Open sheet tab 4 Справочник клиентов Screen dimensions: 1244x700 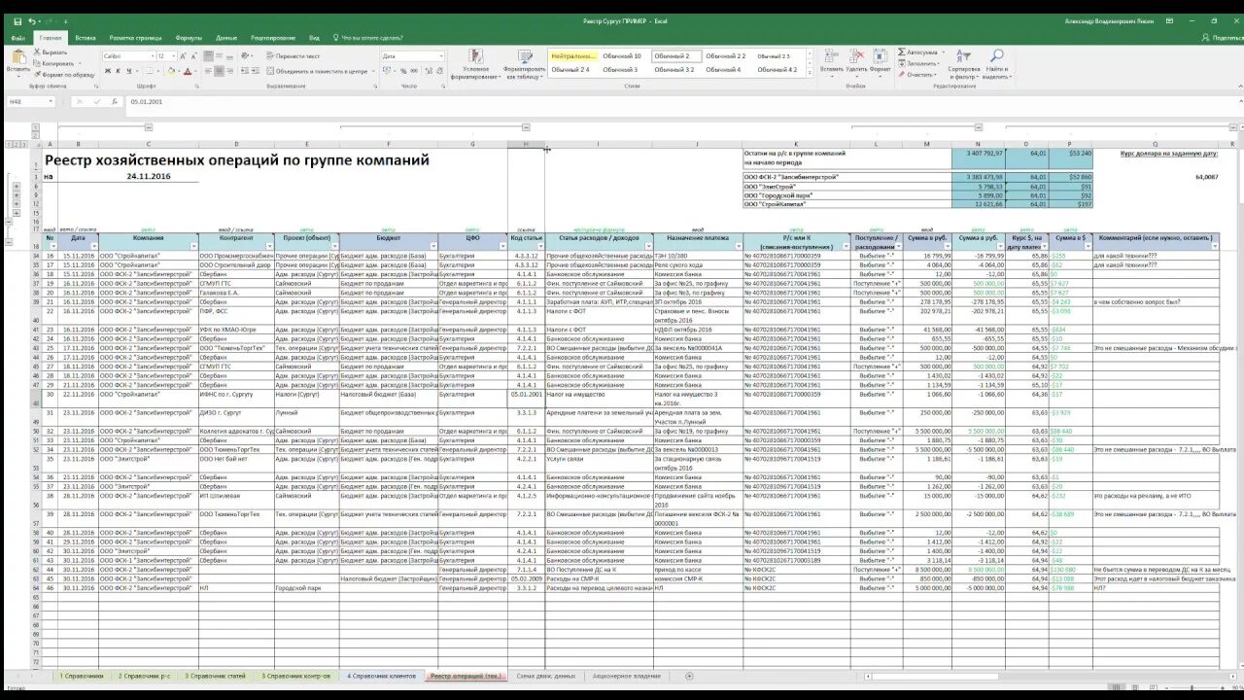[x=381, y=675]
